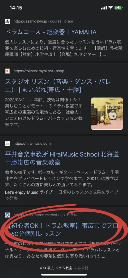Open スタジオ リズン まいぷれ result title
Screen dimensions: 128x278
(x=58, y=86)
